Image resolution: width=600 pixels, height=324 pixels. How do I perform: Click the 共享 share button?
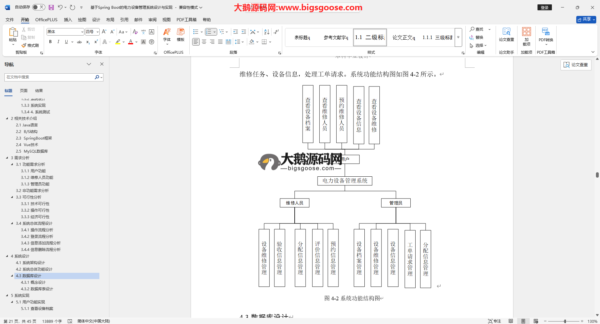(586, 19)
